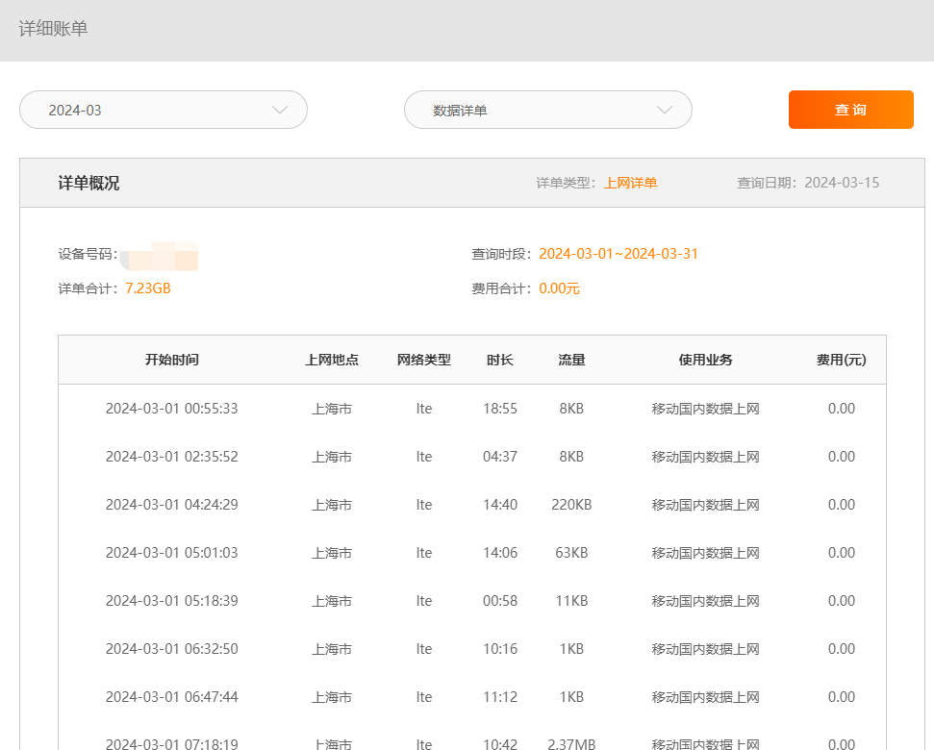Click the 11:12 duration cell
The height and width of the screenshot is (750, 934).
500,697
